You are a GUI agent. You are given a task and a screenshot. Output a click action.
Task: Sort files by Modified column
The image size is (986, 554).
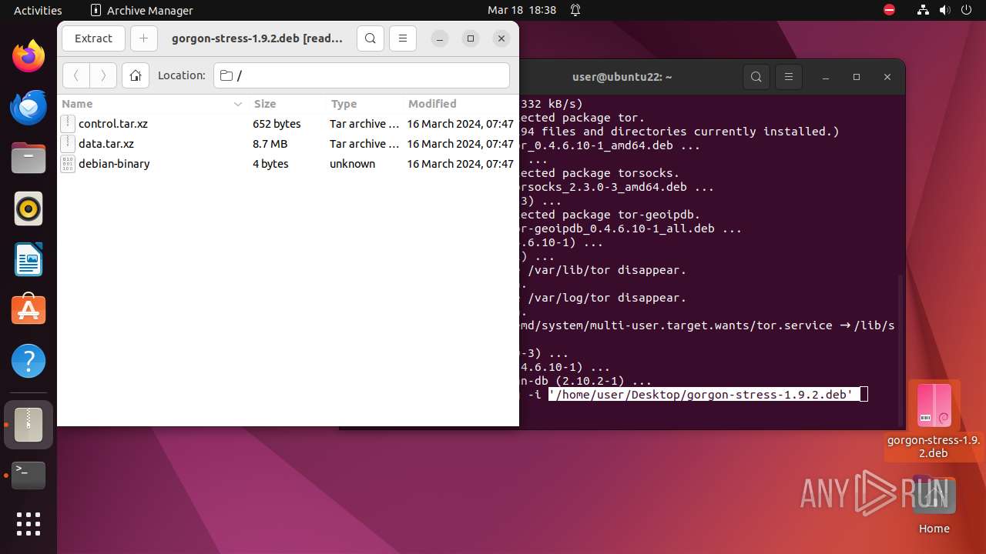461,104
